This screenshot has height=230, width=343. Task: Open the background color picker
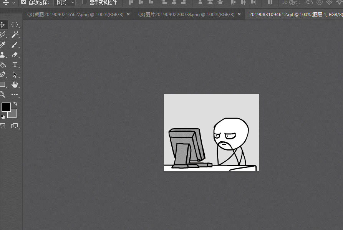coord(13,114)
